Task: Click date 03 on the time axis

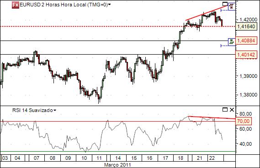Action: (5, 158)
